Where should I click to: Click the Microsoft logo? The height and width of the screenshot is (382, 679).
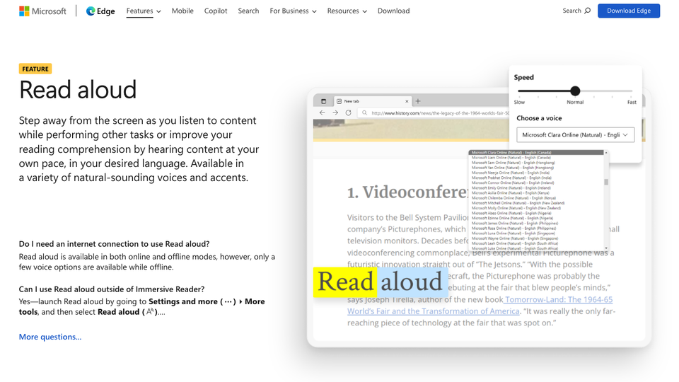(42, 11)
